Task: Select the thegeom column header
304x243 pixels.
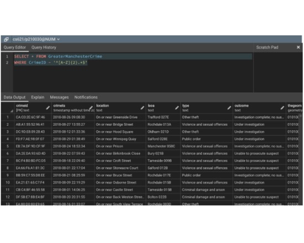Action: [x=294, y=108]
